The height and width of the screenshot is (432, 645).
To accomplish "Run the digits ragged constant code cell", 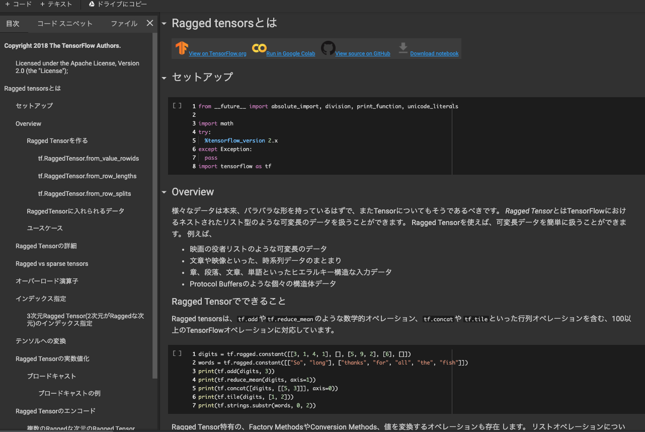I will (177, 353).
